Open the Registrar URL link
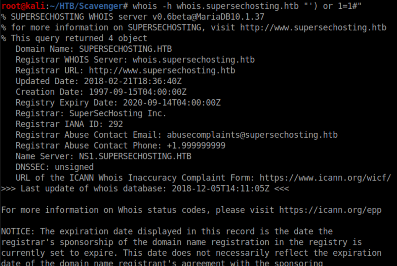The width and height of the screenshot is (397, 266). (162, 70)
